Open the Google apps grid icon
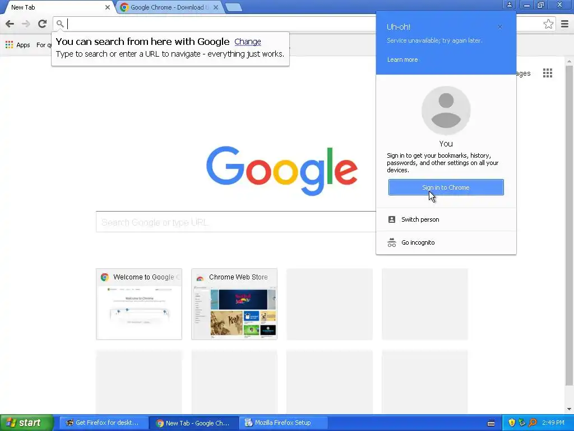 (548, 73)
